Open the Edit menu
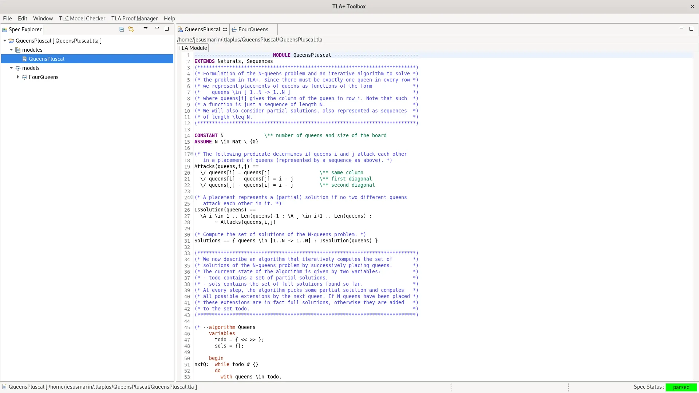Image resolution: width=699 pixels, height=393 pixels. pos(23,19)
